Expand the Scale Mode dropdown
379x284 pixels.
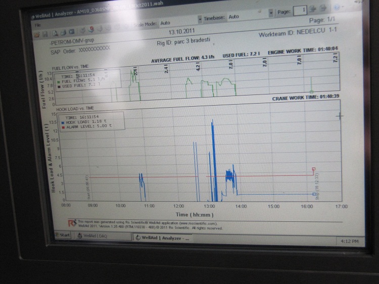[x=200, y=20]
